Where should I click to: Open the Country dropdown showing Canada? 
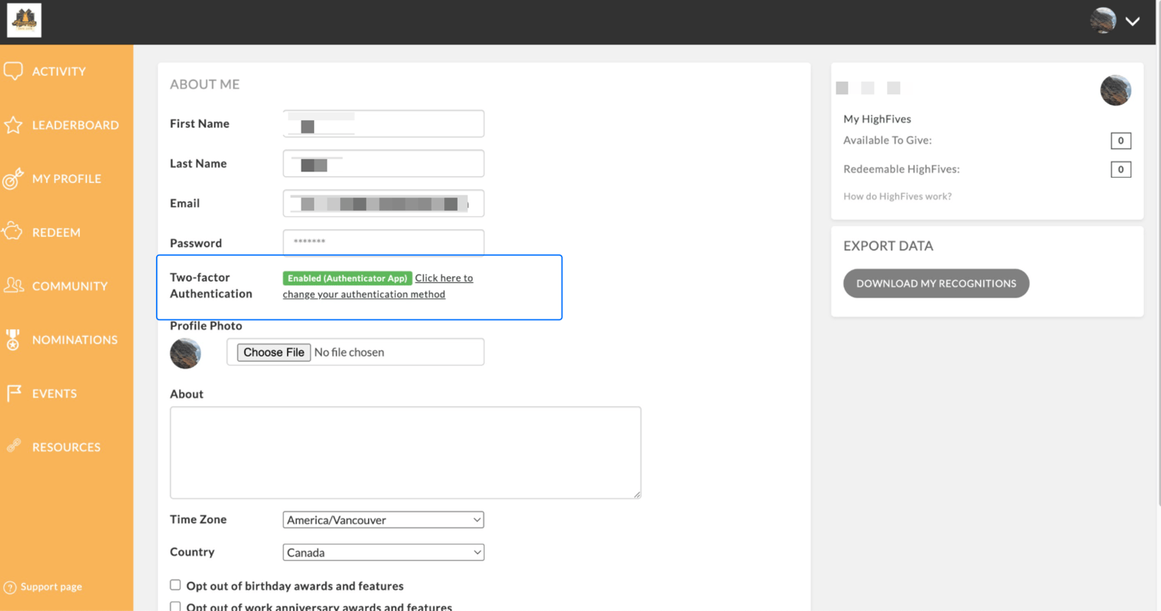(383, 552)
